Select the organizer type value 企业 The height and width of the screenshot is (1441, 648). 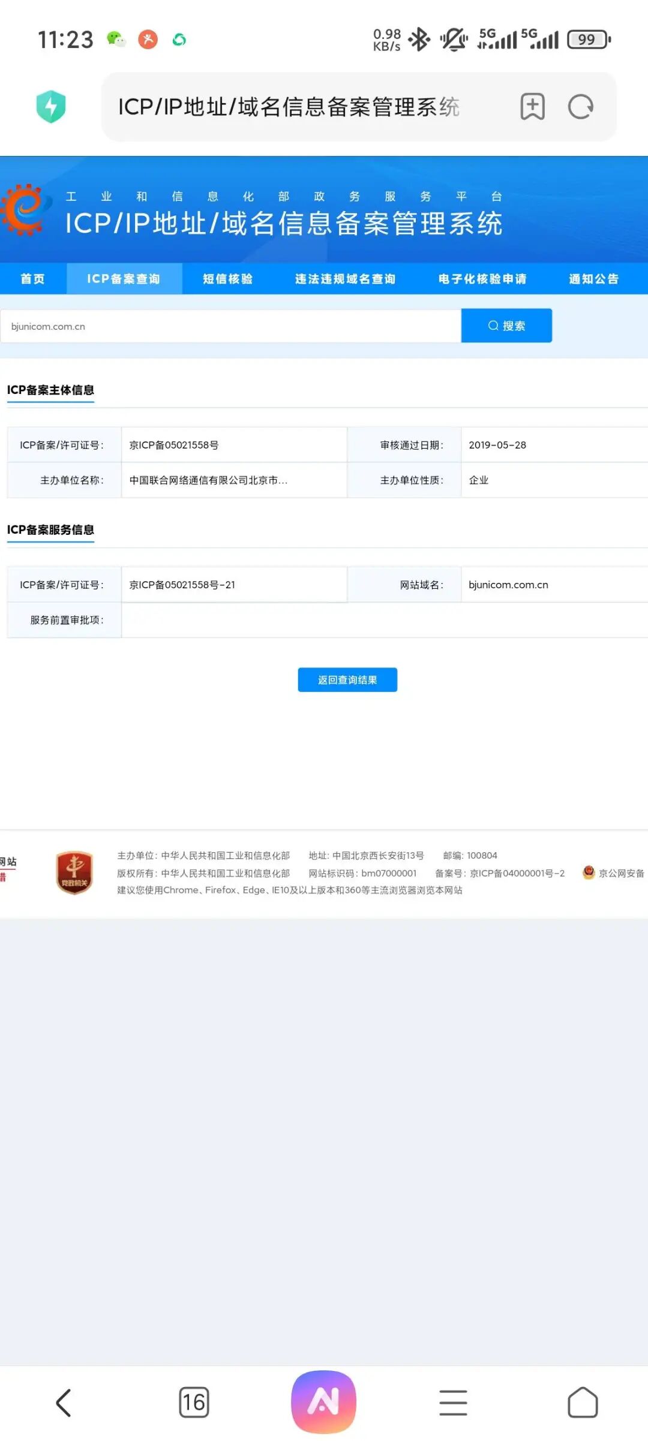tap(479, 480)
